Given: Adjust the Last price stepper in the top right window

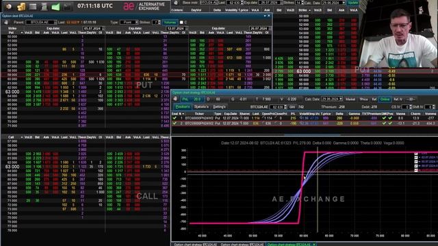Looking at the screenshot, I should (x=242, y=3).
